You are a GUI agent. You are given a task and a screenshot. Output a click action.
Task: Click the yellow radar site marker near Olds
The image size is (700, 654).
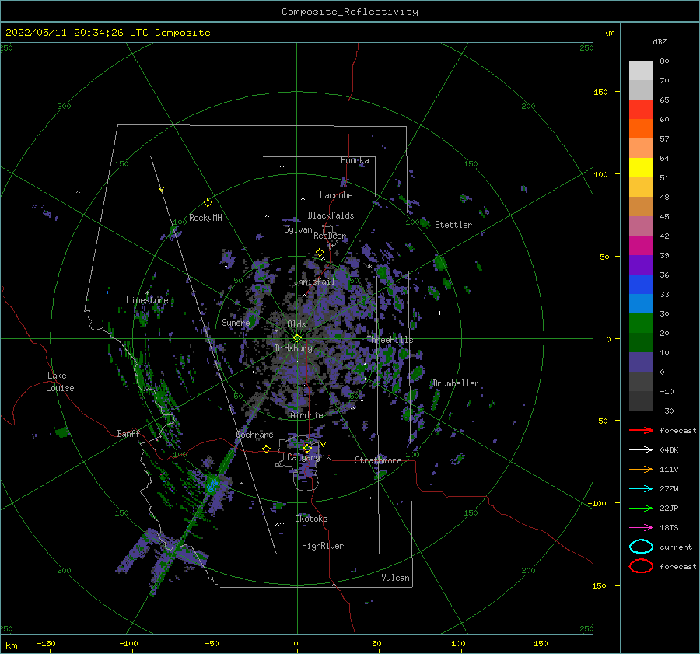[297, 338]
